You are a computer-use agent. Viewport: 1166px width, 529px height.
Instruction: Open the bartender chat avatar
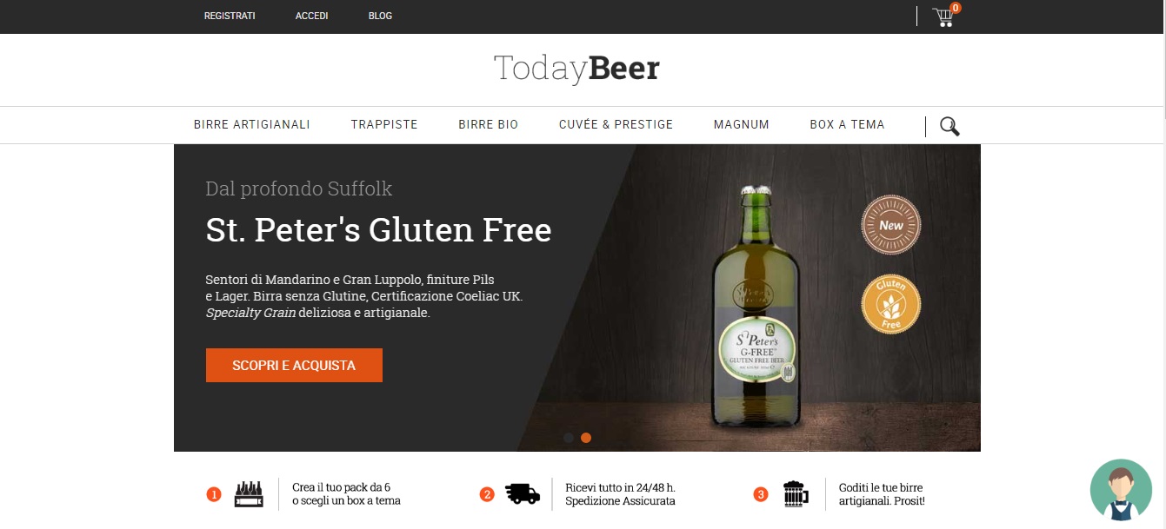pyautogui.click(x=1121, y=490)
